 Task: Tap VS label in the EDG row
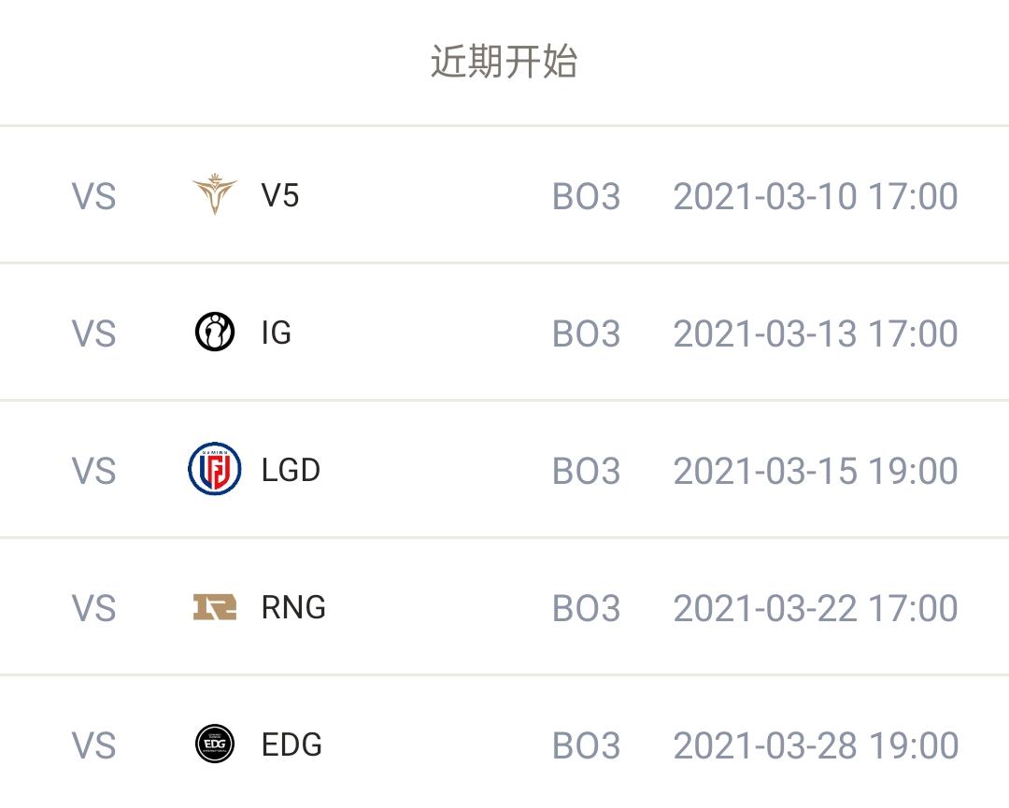[94, 745]
